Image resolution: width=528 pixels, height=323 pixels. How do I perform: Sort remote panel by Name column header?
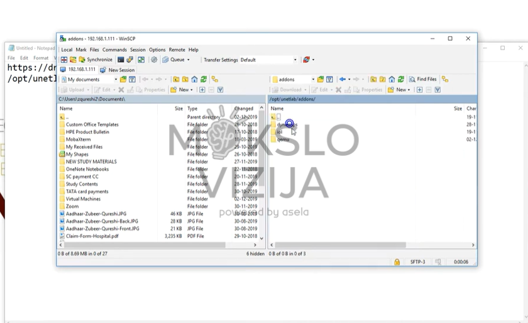tap(342, 109)
